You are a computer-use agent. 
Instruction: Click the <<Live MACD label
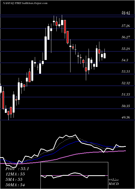(114, 182)
